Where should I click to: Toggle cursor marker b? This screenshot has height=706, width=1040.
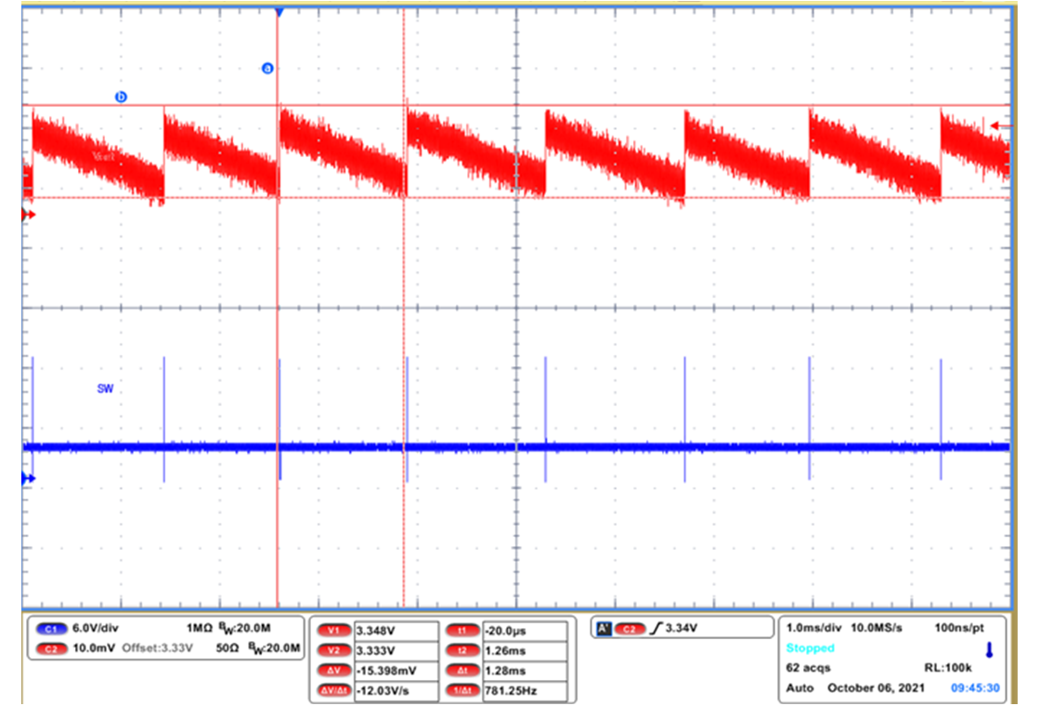pyautogui.click(x=119, y=96)
